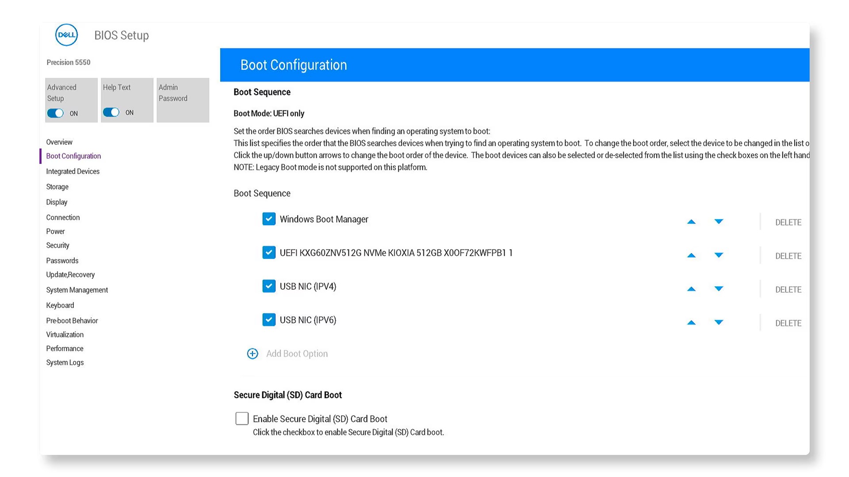Enable Secure Digital (SD) Card Boot checkbox
849x477 pixels.
coord(242,418)
